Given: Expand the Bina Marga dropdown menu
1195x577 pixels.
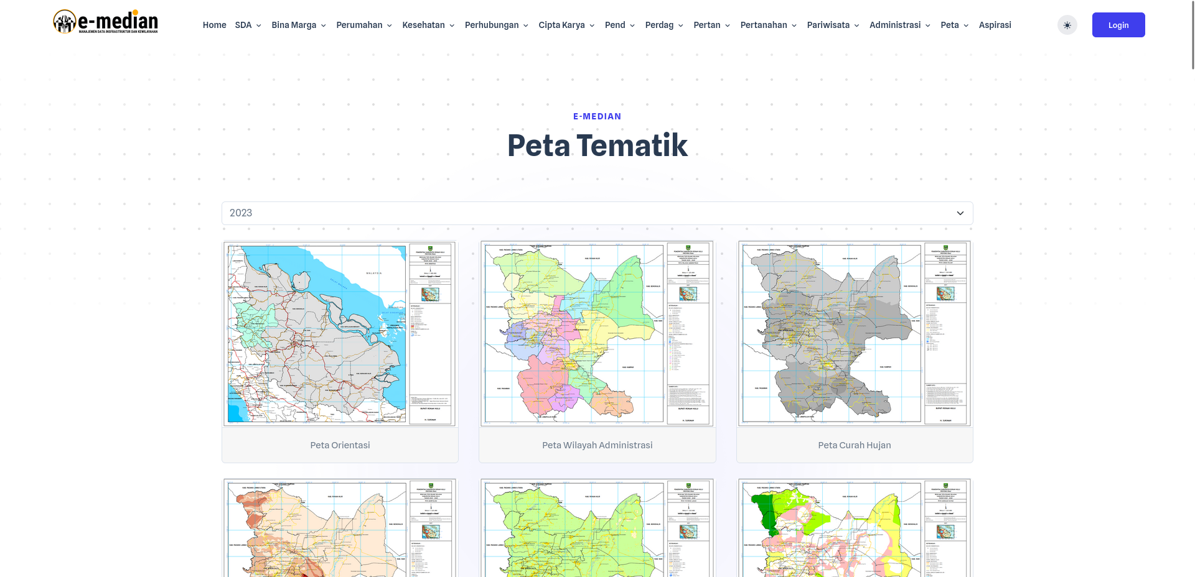Looking at the screenshot, I should 299,25.
